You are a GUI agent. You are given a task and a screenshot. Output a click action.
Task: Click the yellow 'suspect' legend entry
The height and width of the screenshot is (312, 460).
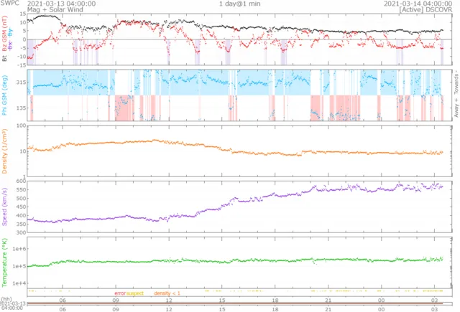click(x=135, y=293)
